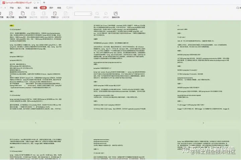The image size is (241, 160).
Task: Expand the 插入页面 dropdown arrow
Action: coord(15,17)
